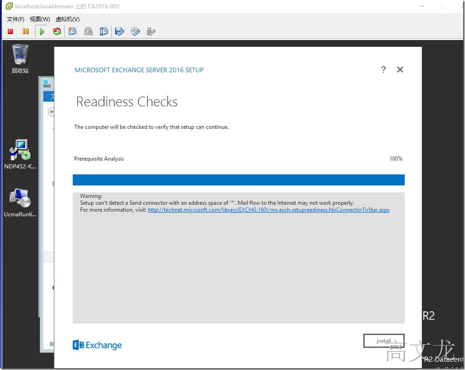The width and height of the screenshot is (465, 370).
Task: Click the 'Warning:' text in results
Action: (91, 196)
